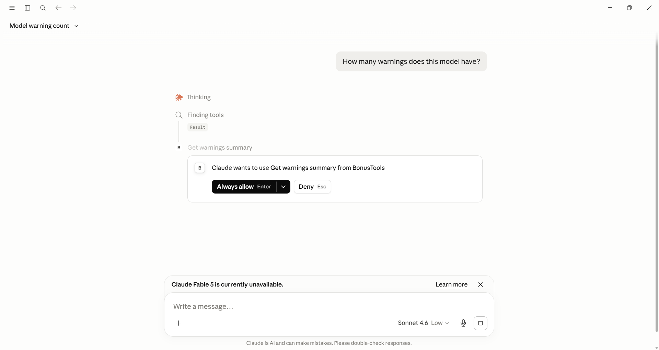This screenshot has width=659, height=350.
Task: Open the Get warnings summary step
Action: [x=220, y=148]
